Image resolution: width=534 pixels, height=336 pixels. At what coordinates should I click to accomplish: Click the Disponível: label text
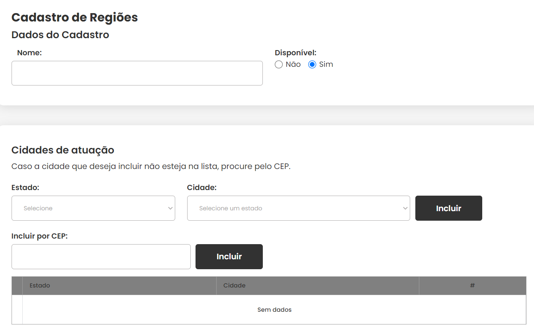click(x=295, y=52)
